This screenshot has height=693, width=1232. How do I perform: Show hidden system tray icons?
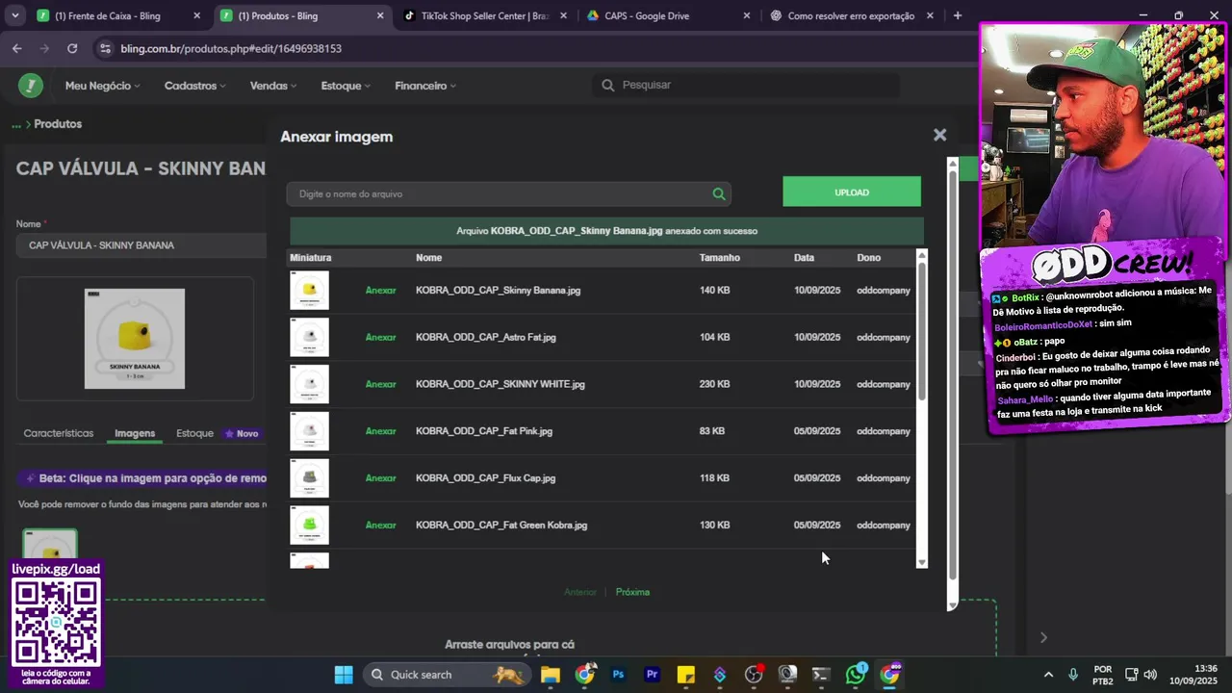tap(1048, 675)
